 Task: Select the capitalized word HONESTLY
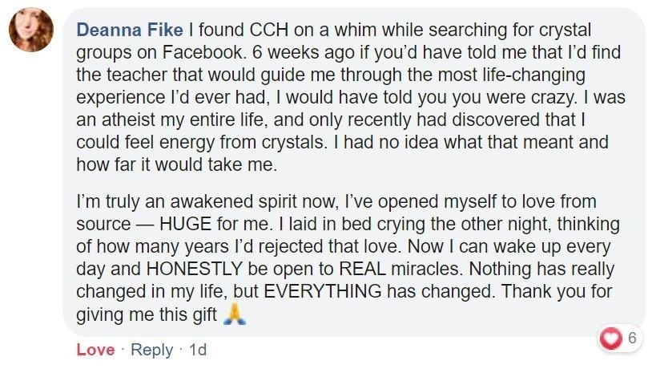coord(195,269)
